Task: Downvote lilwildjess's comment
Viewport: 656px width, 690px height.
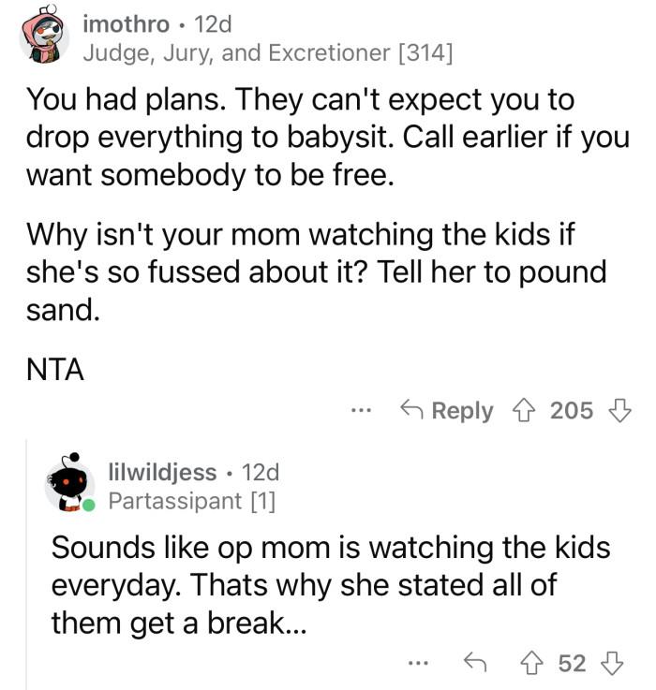Action: 613,664
